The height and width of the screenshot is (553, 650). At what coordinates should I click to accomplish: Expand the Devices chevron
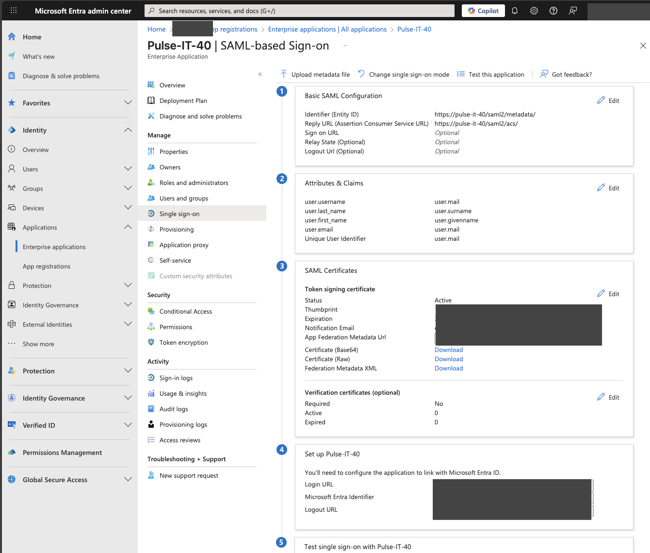[x=128, y=208]
